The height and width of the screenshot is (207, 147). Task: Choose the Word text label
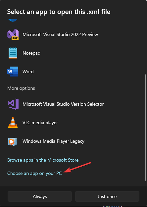click(x=28, y=72)
